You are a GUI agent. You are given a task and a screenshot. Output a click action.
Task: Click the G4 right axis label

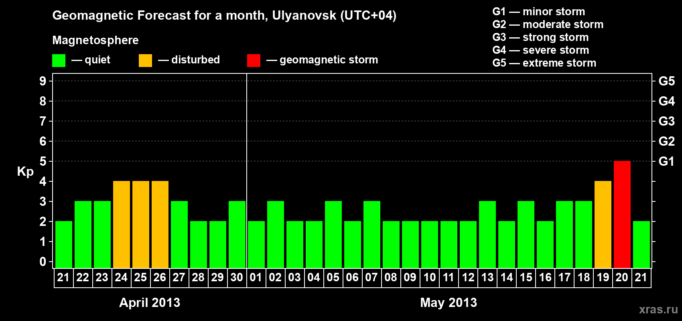click(666, 101)
